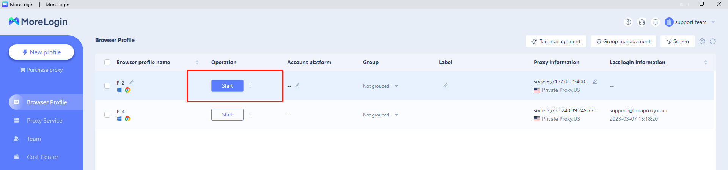Click the P-4 profile name
This screenshot has width=728, height=170.
point(121,111)
